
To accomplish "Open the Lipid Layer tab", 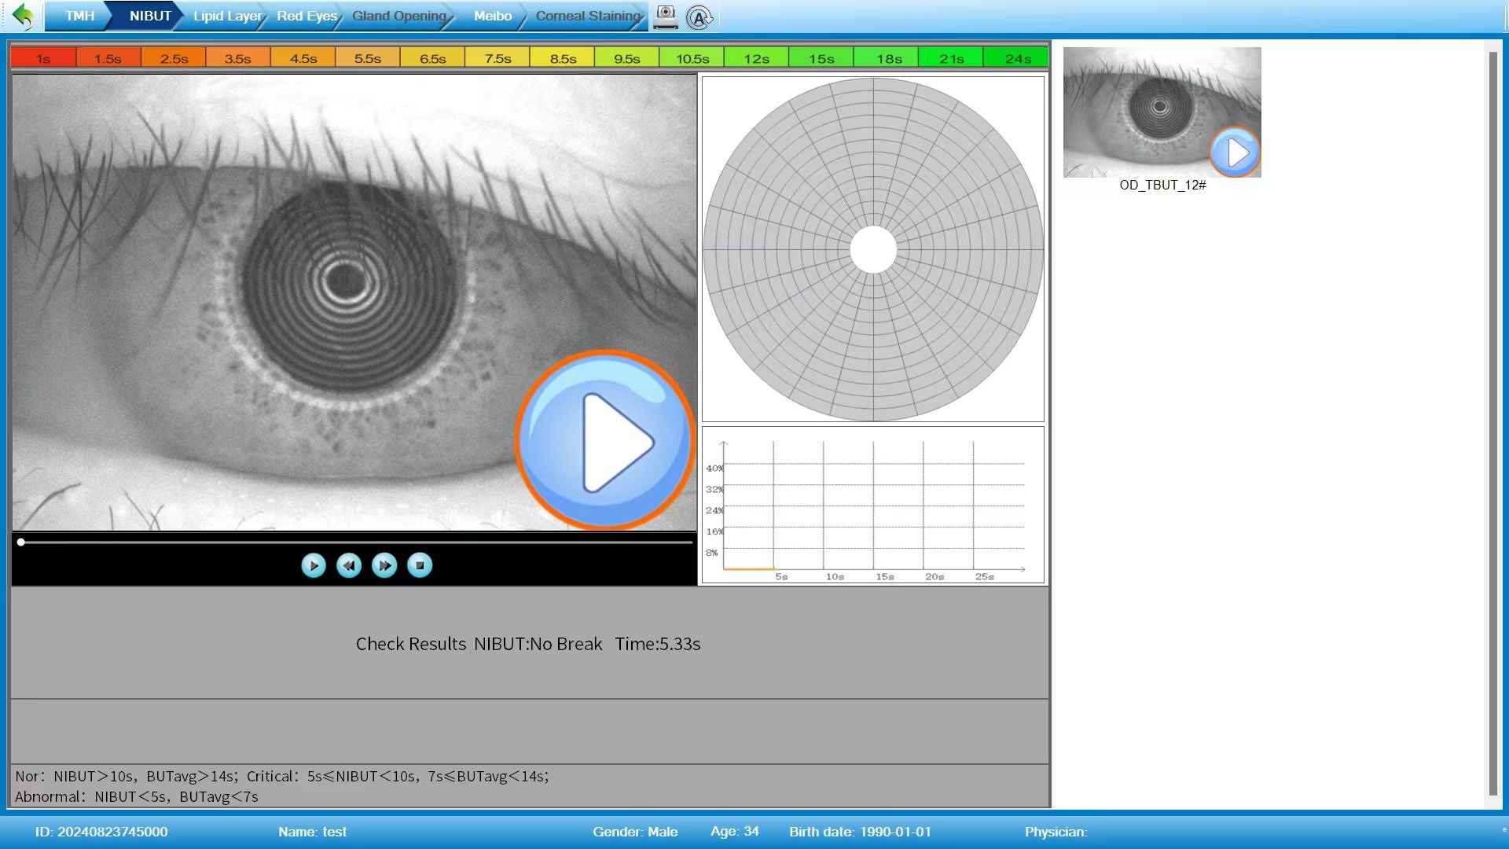I will (x=226, y=16).
